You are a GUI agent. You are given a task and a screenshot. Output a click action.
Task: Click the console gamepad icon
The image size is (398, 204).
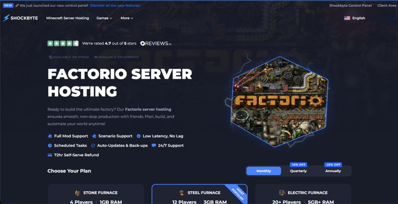tap(96, 57)
